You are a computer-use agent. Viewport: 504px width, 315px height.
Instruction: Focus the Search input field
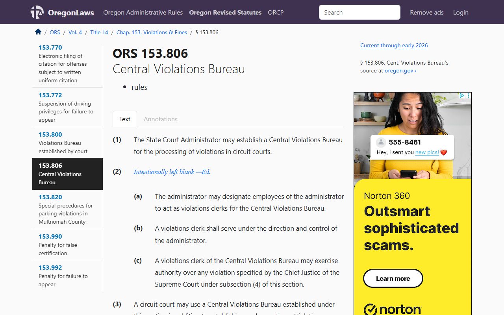359,12
